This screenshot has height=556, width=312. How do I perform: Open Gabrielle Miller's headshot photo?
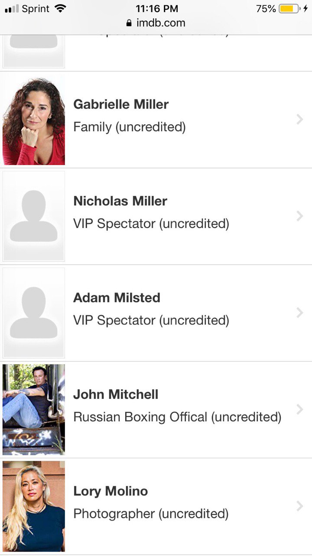pyautogui.click(x=34, y=119)
